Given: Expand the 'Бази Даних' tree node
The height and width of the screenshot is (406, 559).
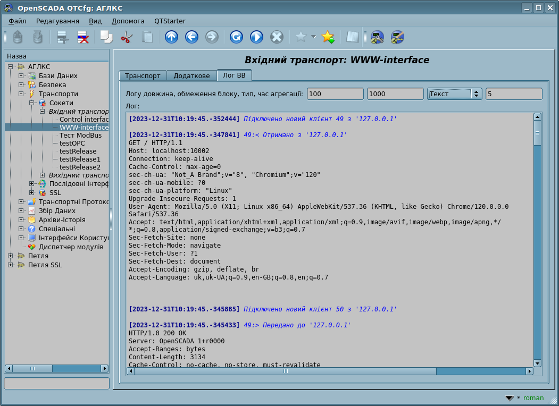Looking at the screenshot, I should click(x=21, y=76).
